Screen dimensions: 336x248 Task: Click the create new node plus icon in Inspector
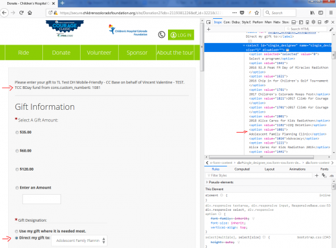point(208,29)
